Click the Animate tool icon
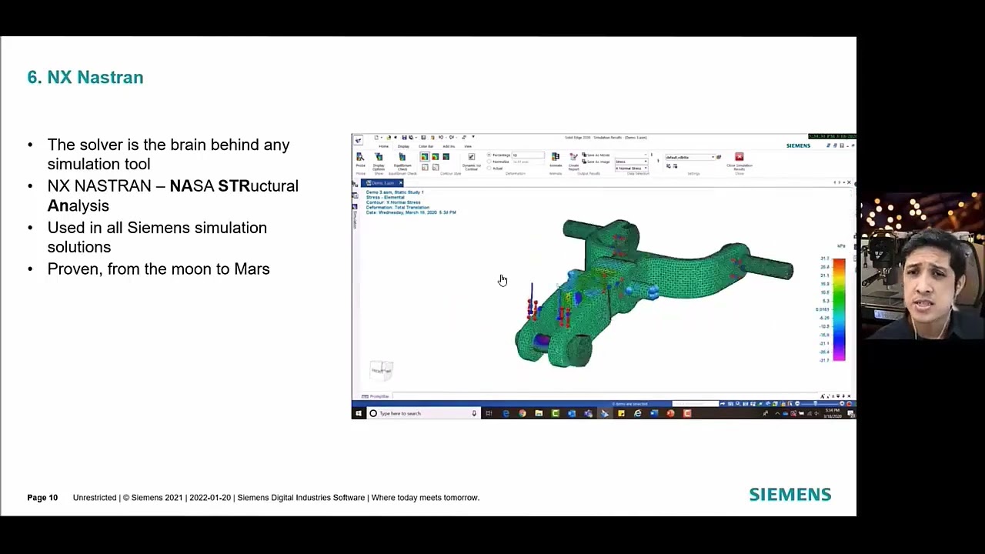 click(556, 156)
